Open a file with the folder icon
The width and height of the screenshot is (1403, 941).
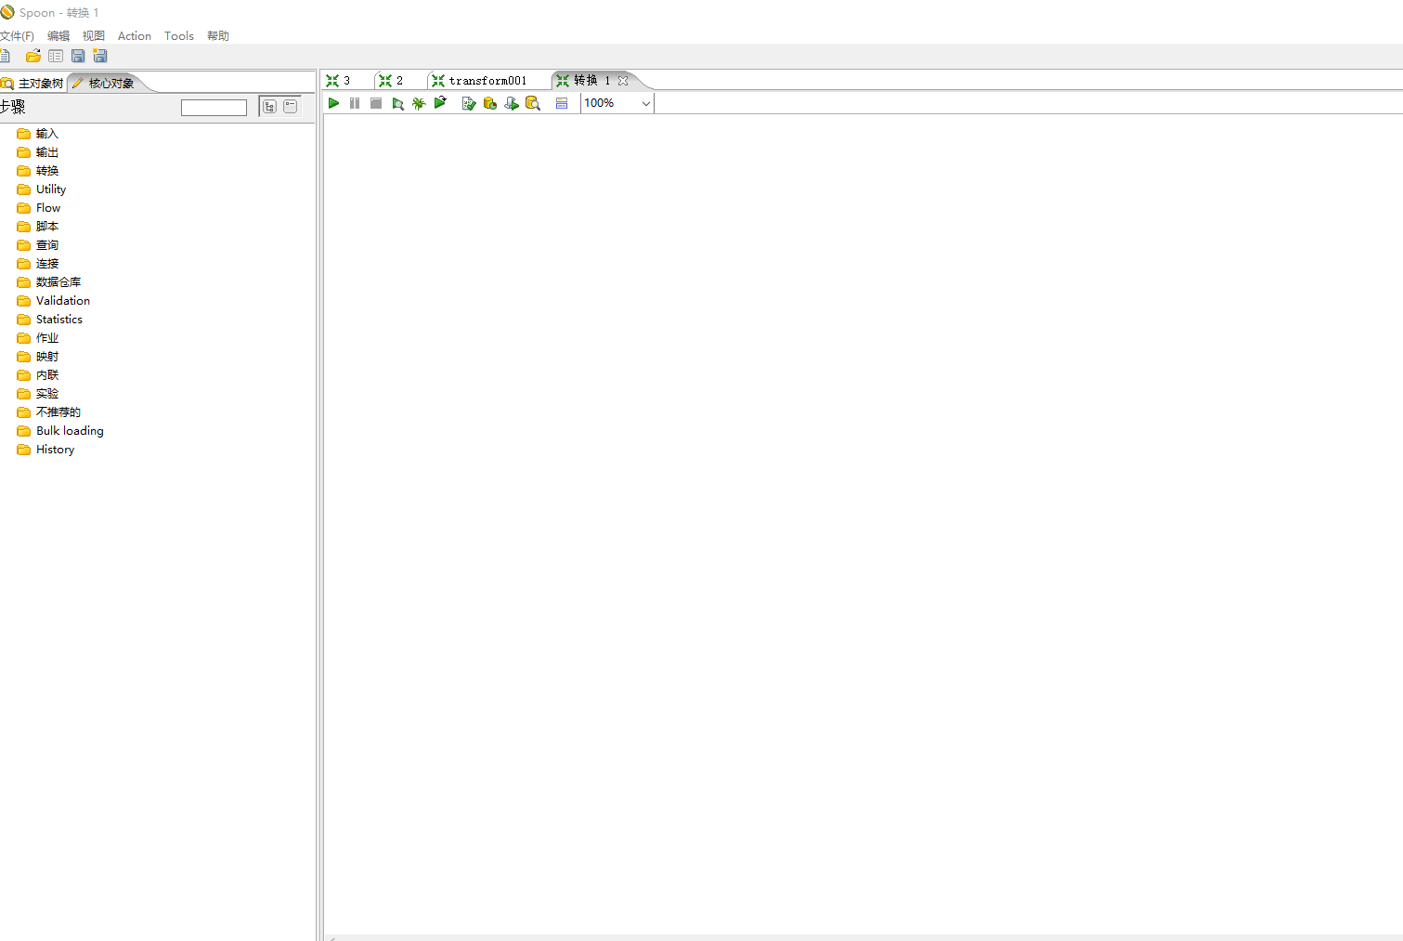point(33,56)
